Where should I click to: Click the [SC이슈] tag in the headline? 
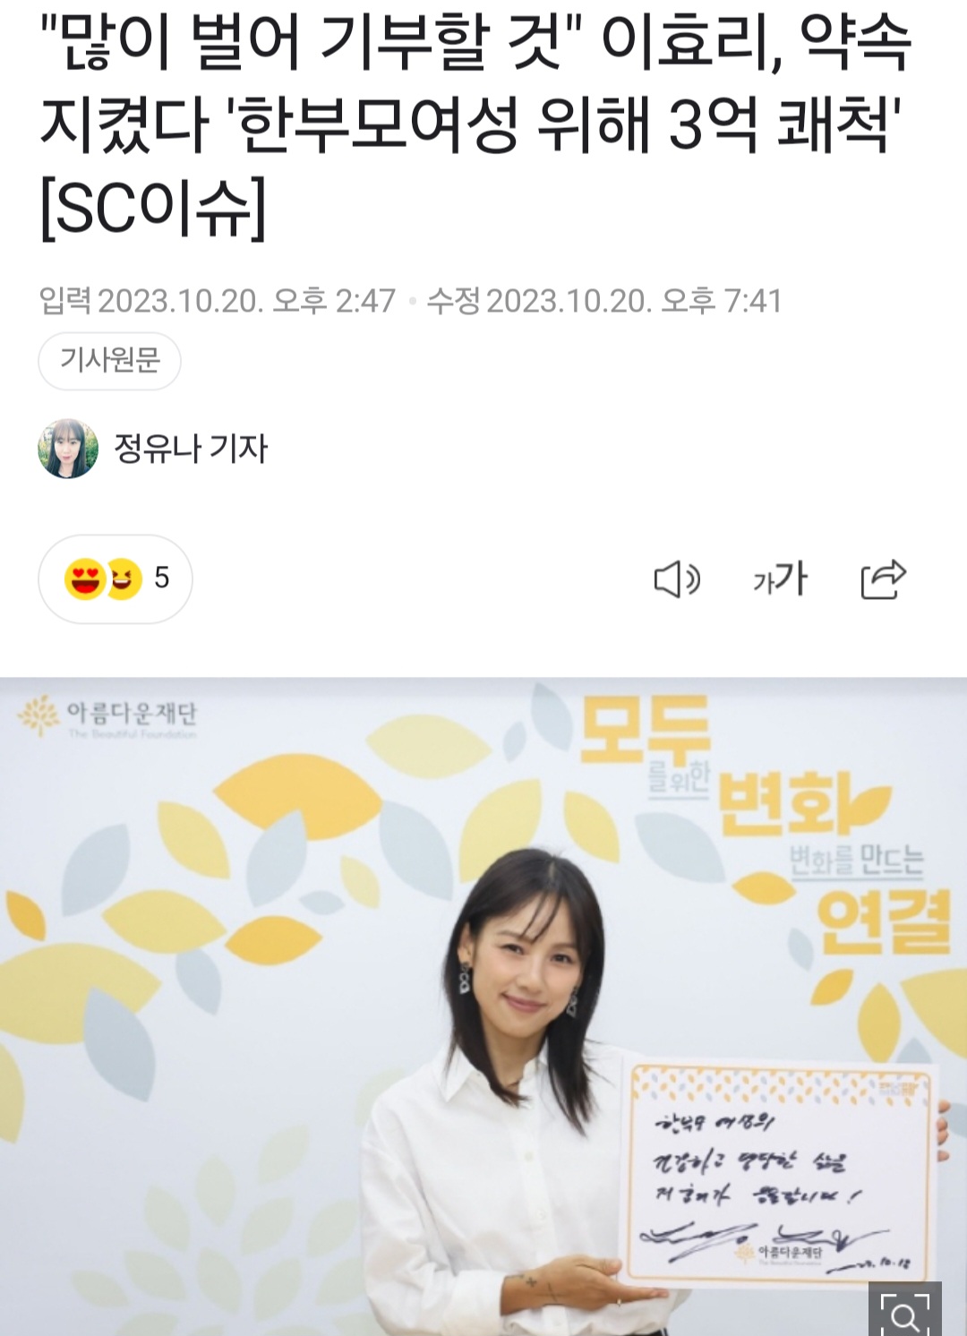point(153,207)
